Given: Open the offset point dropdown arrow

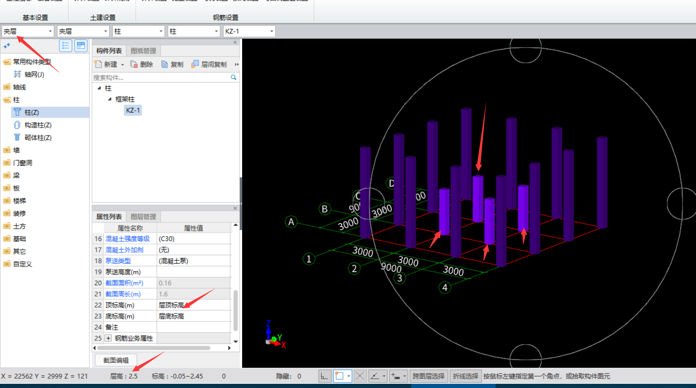Looking at the screenshot, I should coord(405,376).
